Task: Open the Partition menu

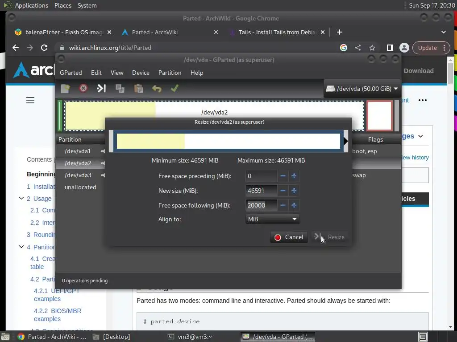Action: [x=170, y=73]
